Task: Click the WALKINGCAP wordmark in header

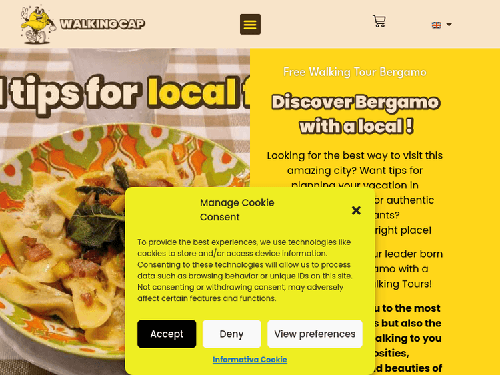Action: [103, 24]
